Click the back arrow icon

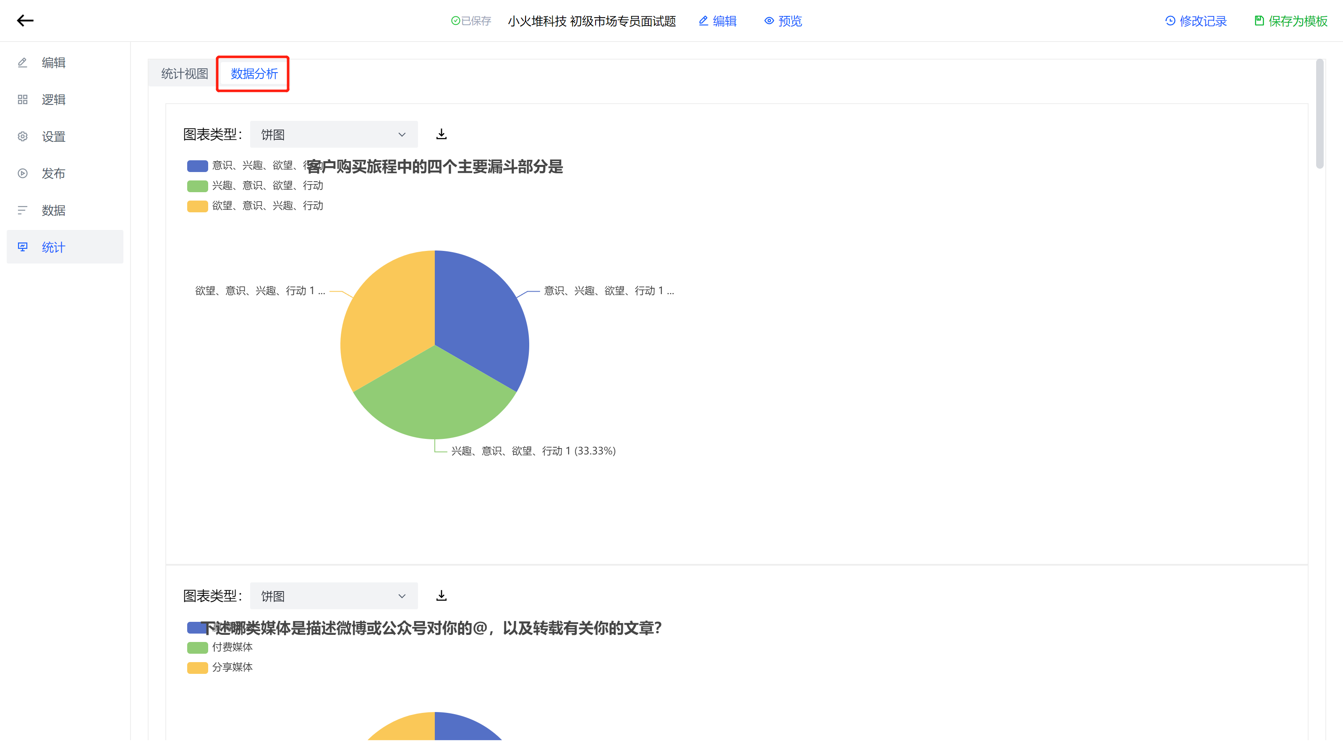pyautogui.click(x=25, y=21)
